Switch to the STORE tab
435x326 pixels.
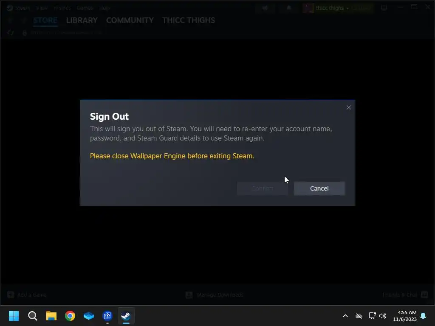45,20
